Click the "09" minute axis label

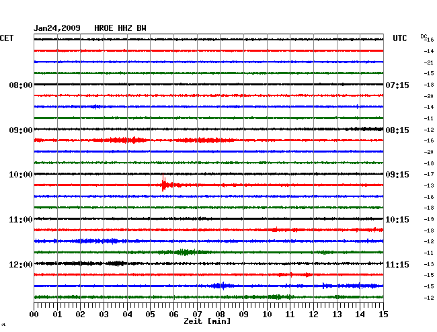click(x=243, y=315)
